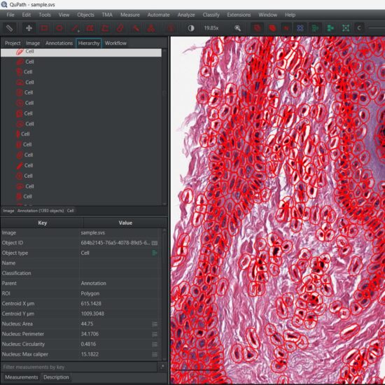Image resolution: width=385 pixels, height=385 pixels.
Task: Select the Centroid Y value 1009.3048
Action: [x=92, y=314]
